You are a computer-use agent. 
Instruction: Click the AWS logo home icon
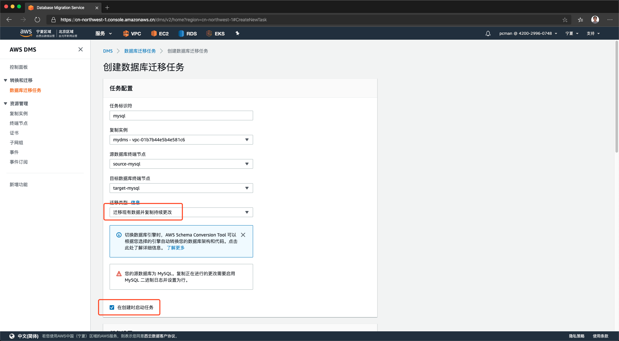pos(26,33)
